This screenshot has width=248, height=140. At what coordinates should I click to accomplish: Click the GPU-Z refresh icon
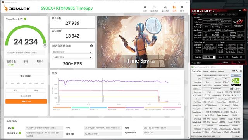pos(237,71)
